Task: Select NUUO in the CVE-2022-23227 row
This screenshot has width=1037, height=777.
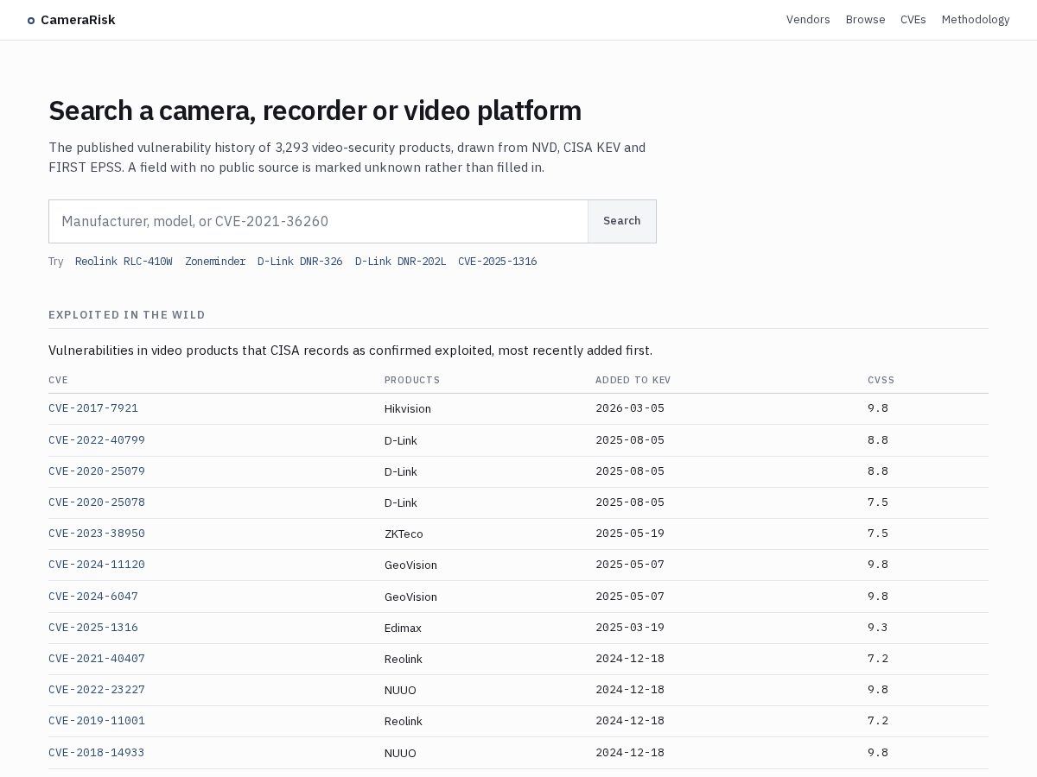Action: coord(400,691)
